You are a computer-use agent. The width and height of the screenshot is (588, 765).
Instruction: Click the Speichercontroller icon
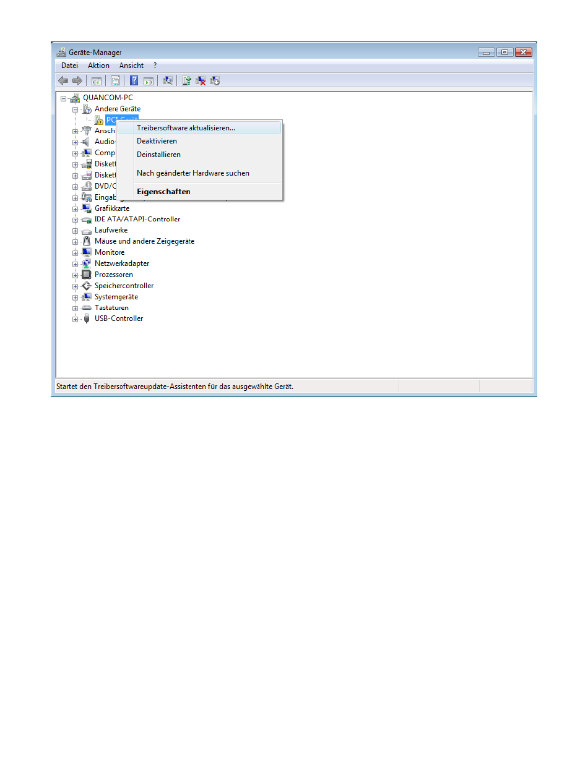coord(87,286)
